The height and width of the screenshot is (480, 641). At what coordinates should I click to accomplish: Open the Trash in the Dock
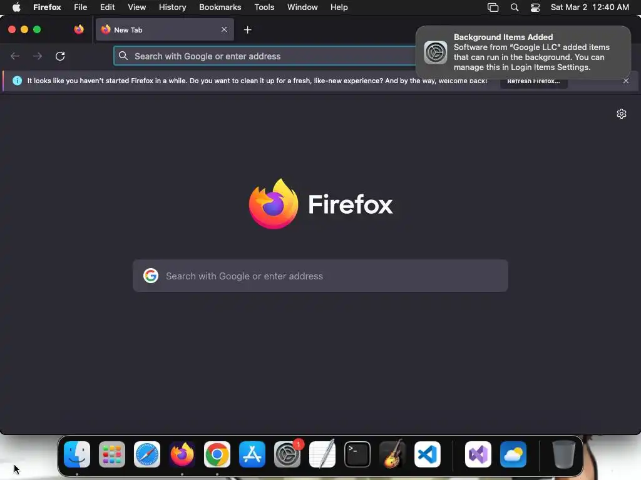point(564,454)
